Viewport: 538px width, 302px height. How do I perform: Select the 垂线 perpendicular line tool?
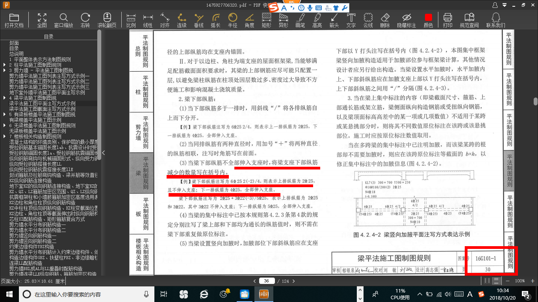[x=199, y=20]
